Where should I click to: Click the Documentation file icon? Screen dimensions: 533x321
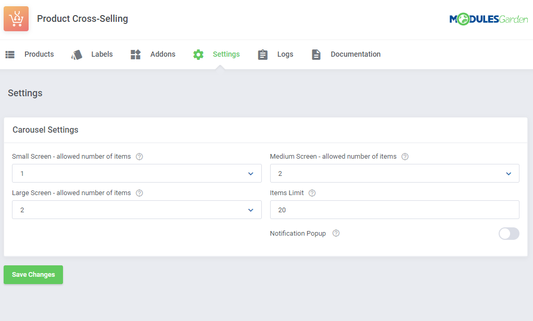[x=316, y=54]
